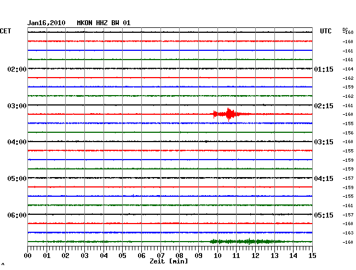Image resolution: width=356 pixels, height=270 pixels.
Task: Click the 05:15 UTC row label
Action: point(324,215)
